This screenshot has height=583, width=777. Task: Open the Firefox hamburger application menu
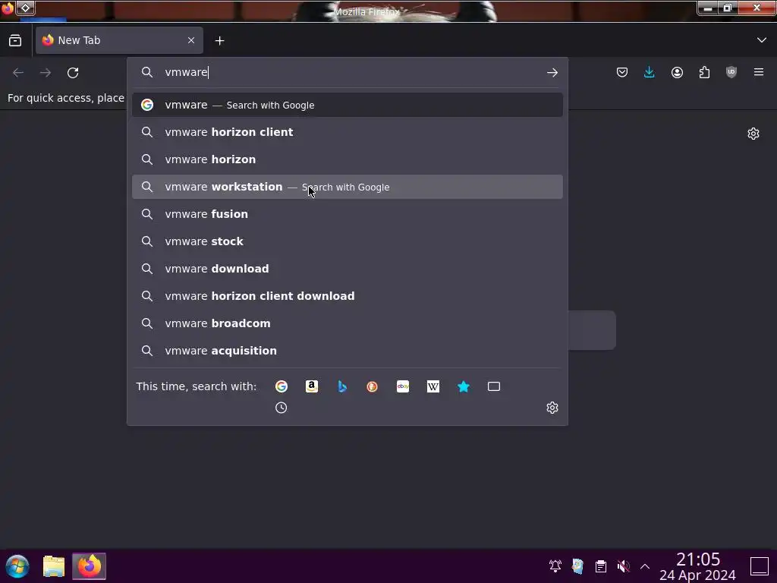pos(759,72)
